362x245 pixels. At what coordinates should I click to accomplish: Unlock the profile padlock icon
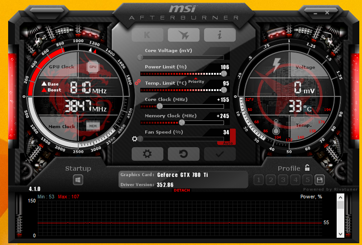[307, 168]
